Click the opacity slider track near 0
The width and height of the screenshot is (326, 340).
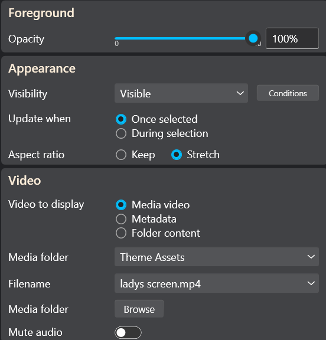point(117,38)
